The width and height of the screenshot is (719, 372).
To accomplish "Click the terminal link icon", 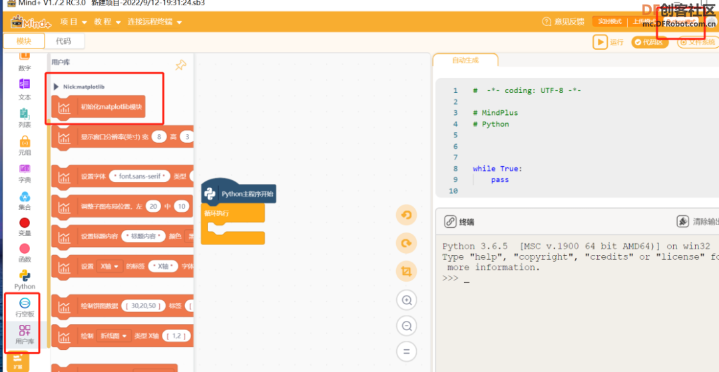I will coord(450,222).
